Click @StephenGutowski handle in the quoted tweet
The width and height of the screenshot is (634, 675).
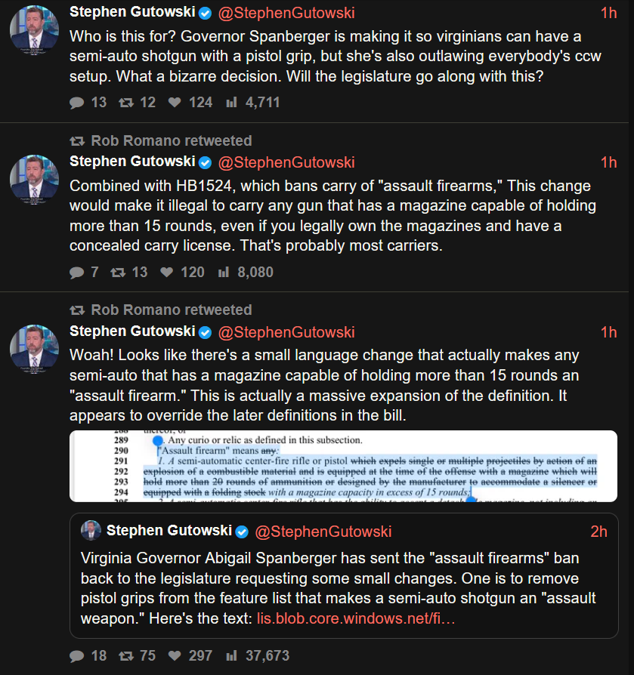click(323, 532)
